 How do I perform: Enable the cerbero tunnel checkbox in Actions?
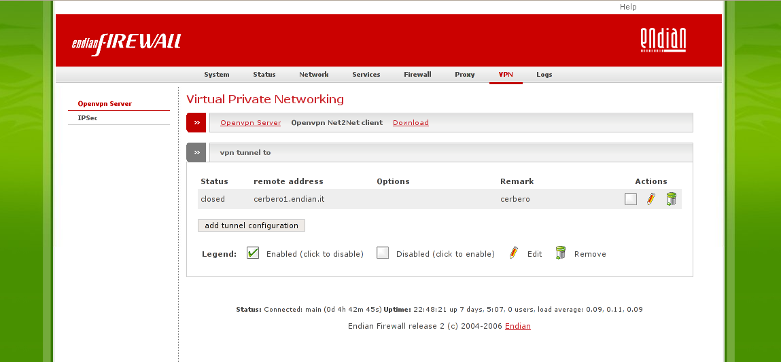point(631,199)
